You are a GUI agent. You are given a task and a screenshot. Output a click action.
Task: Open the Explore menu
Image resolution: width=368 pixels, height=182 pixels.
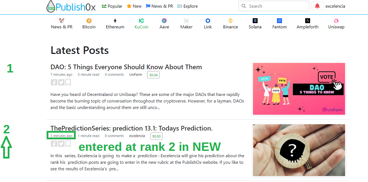[188, 6]
